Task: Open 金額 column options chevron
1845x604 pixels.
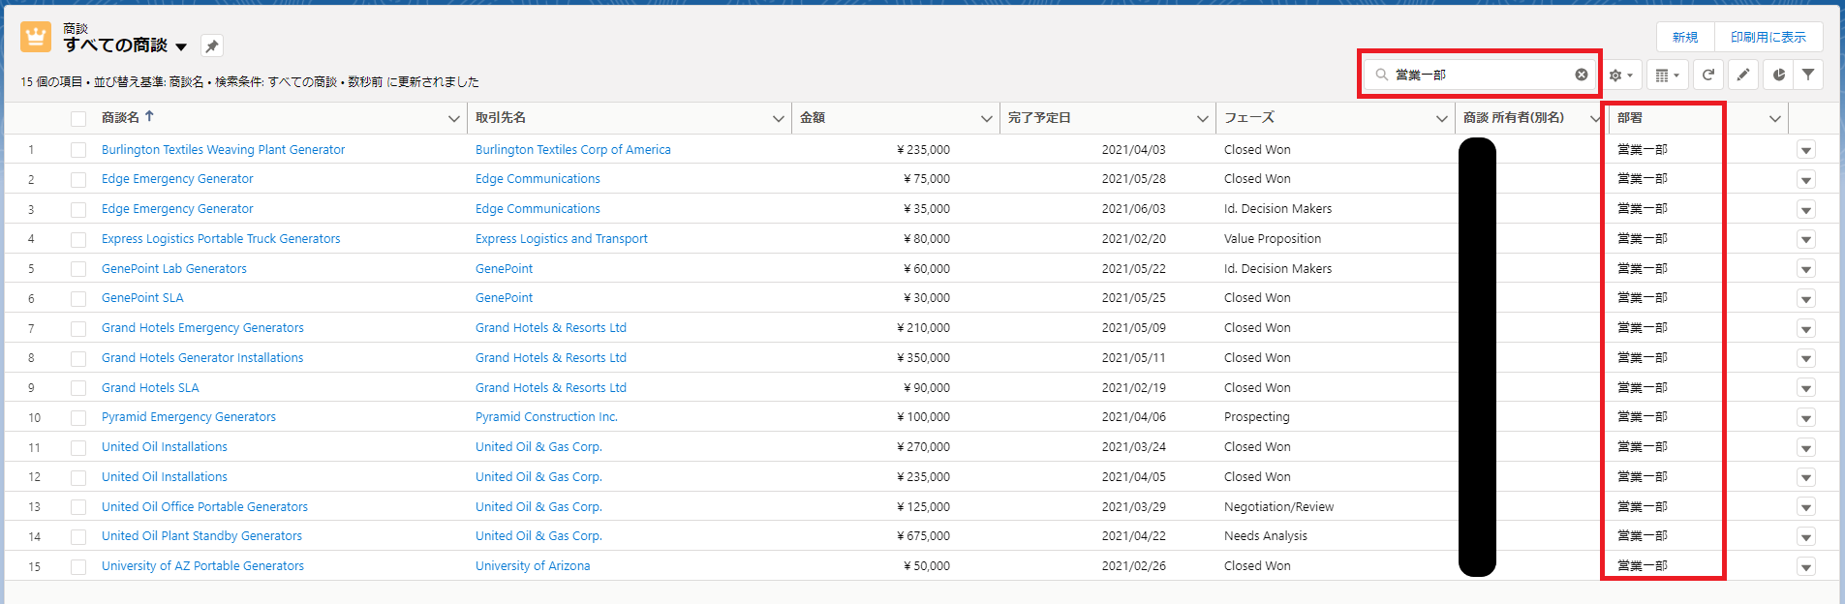Action: click(x=986, y=118)
